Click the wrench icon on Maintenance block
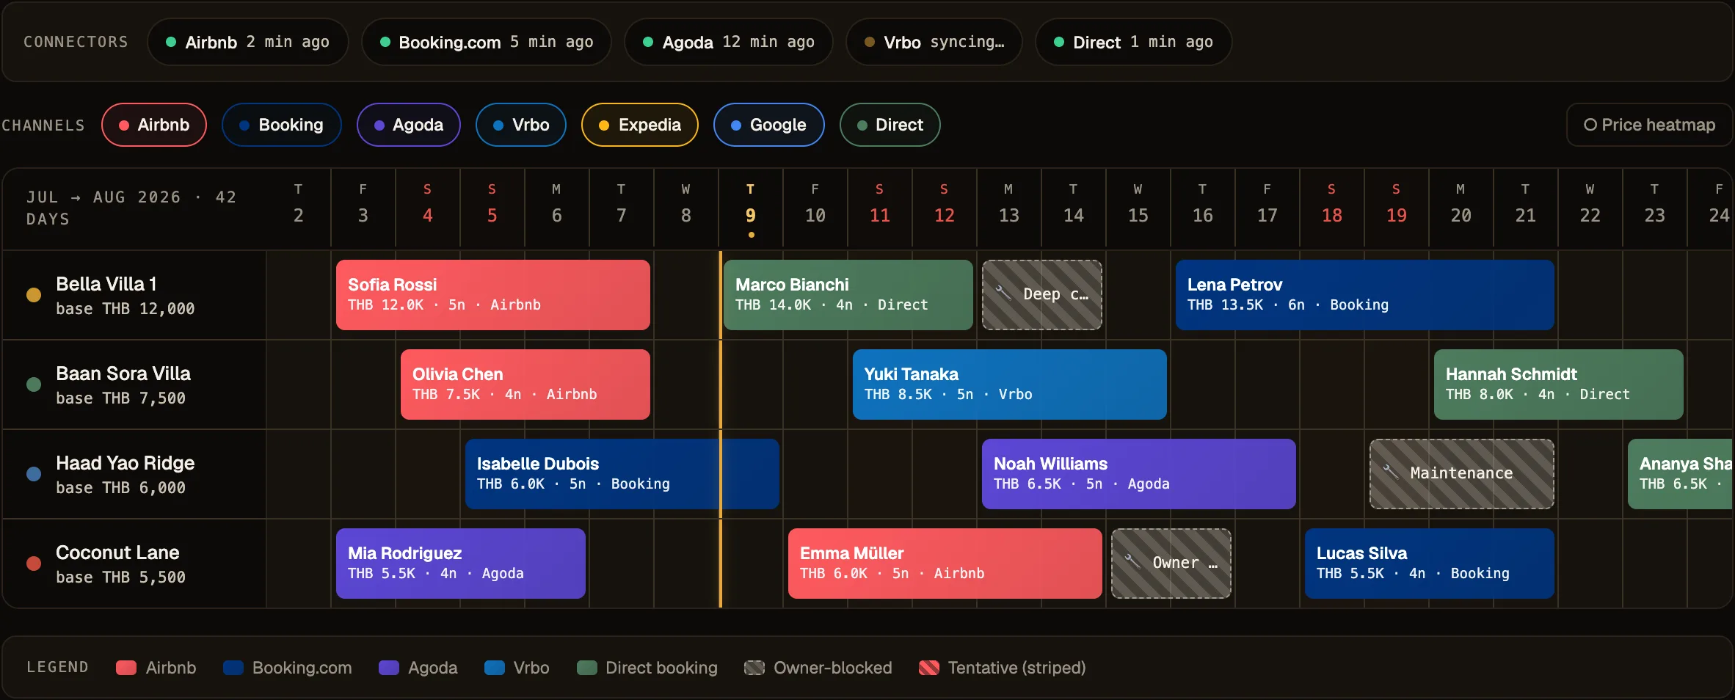The height and width of the screenshot is (700, 1735). (1391, 471)
